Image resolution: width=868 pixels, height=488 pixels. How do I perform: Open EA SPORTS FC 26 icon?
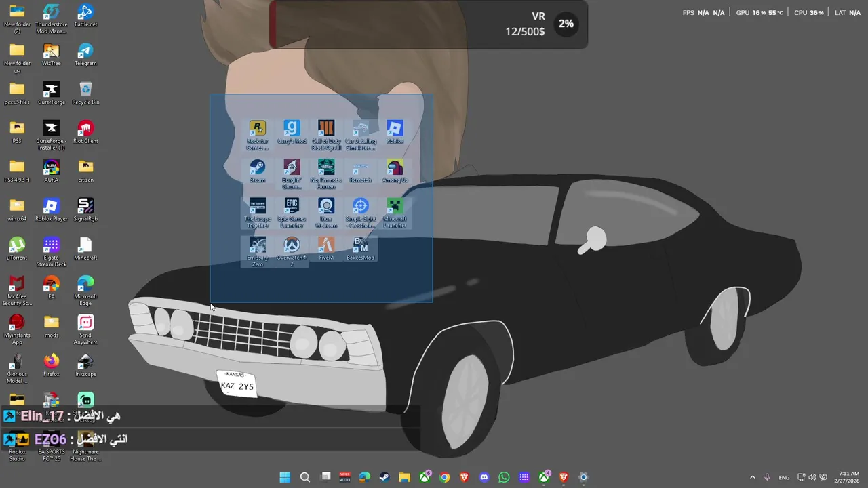(x=51, y=447)
